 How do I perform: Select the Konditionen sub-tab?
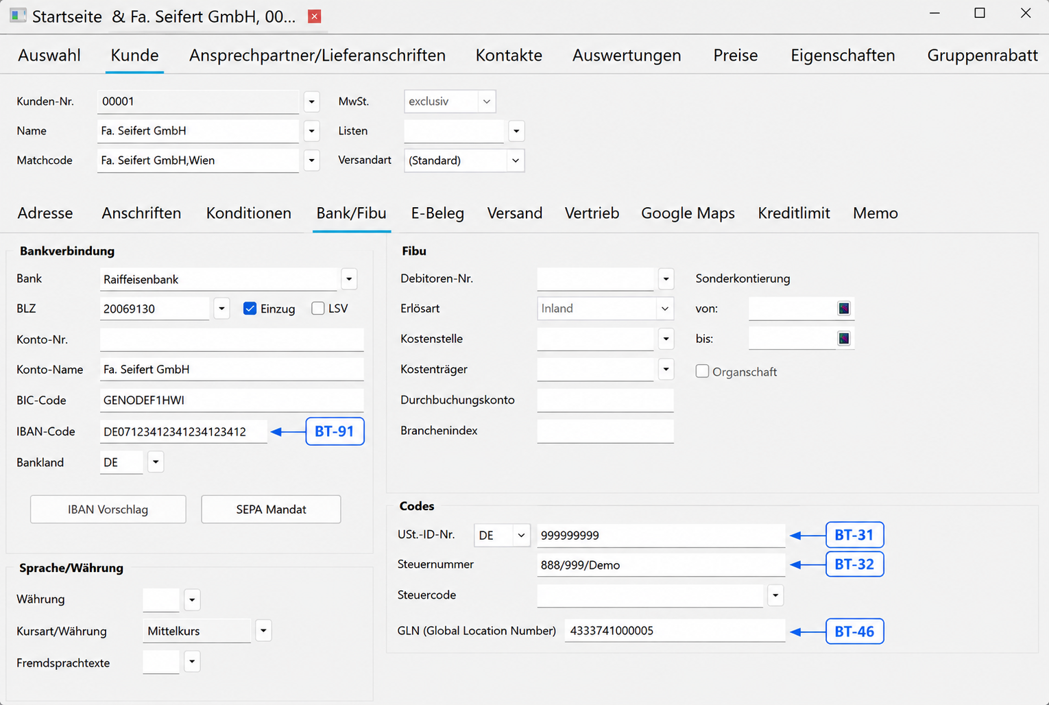tap(249, 213)
